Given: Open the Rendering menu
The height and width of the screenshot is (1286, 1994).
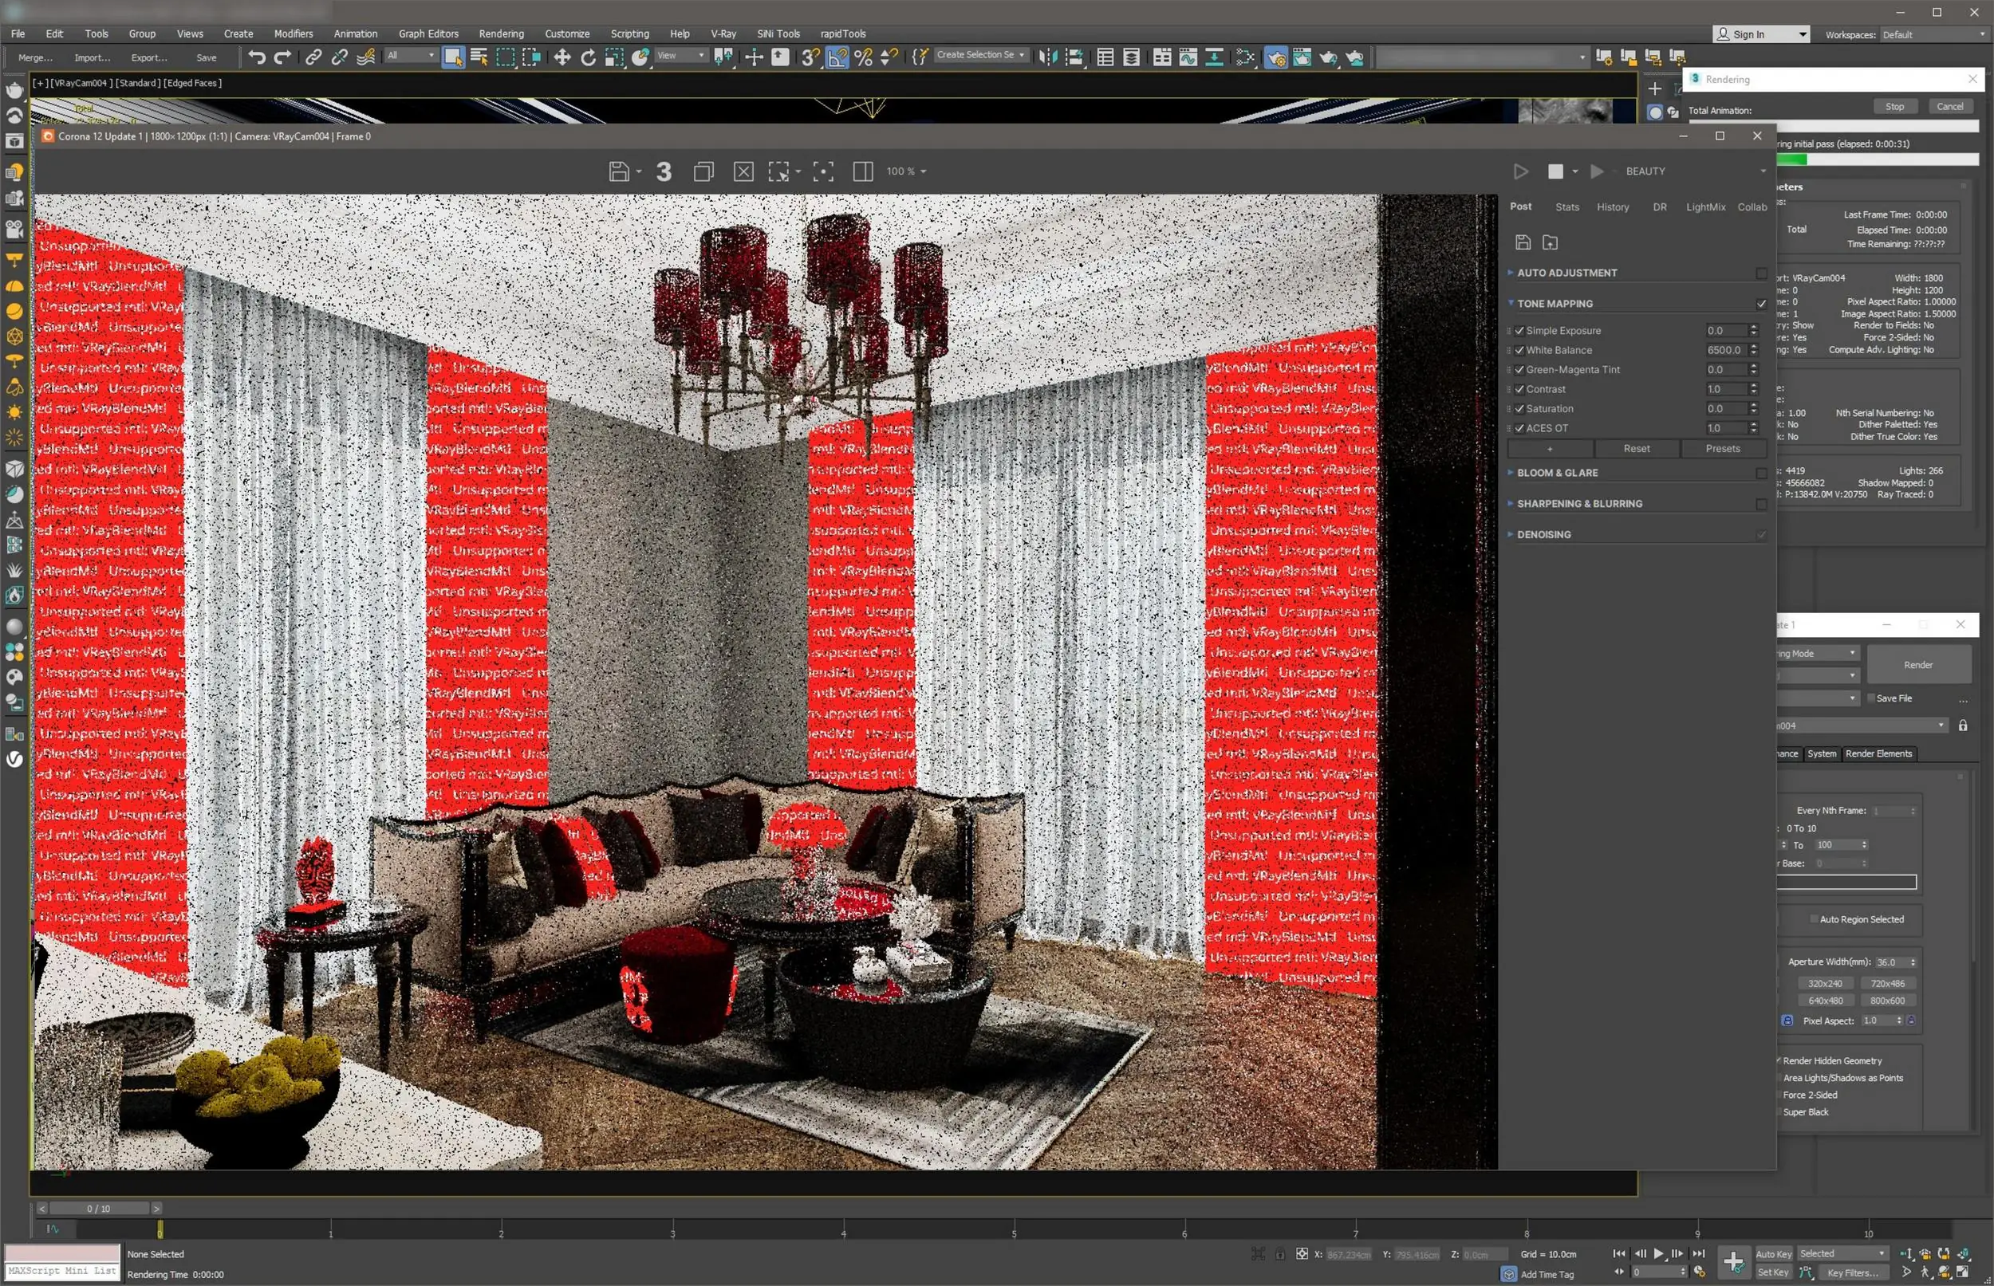Looking at the screenshot, I should pos(501,33).
